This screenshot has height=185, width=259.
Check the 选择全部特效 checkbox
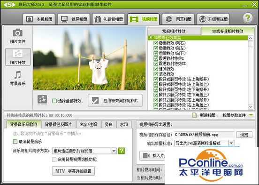coord(54,101)
